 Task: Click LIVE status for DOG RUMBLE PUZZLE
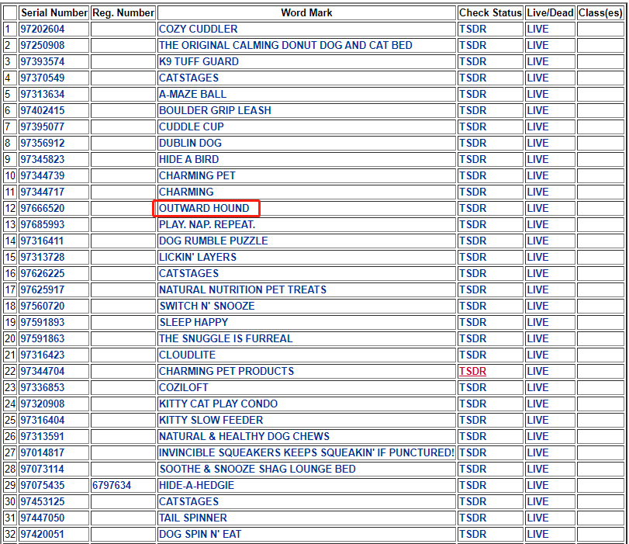click(x=537, y=241)
